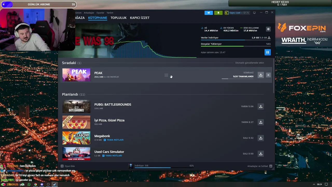Click the Sıradaki (1) section header
This screenshot has height=187, width=332.
(72, 63)
